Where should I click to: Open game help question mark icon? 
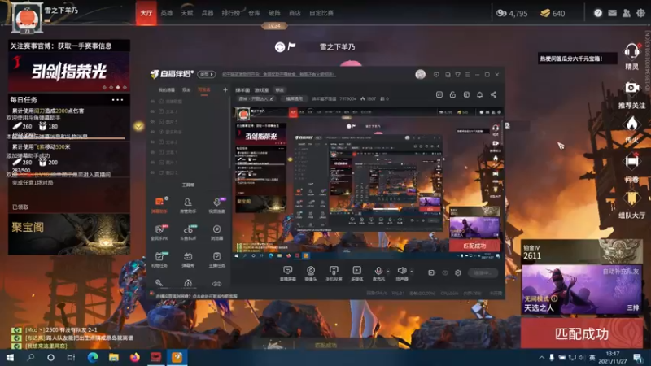[x=598, y=13]
